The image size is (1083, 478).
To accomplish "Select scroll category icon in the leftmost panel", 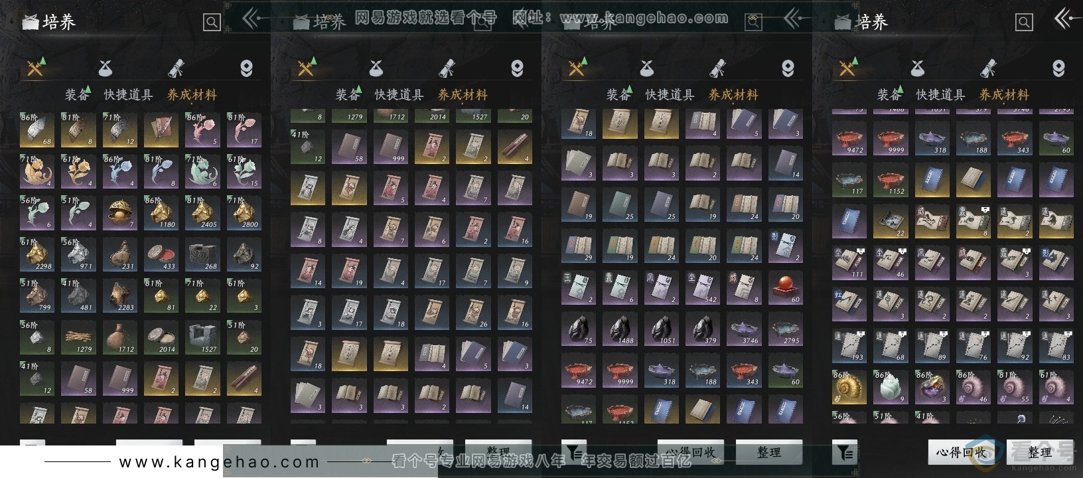I will tap(176, 68).
